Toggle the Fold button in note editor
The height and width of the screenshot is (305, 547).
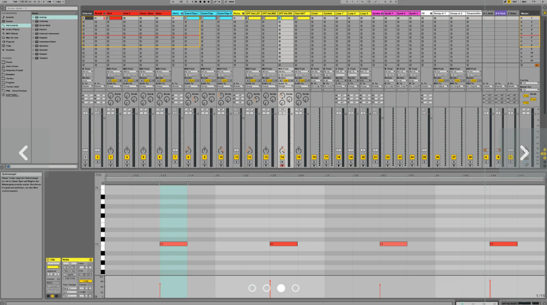[98, 175]
